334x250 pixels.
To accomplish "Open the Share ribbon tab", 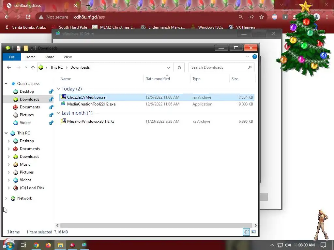I will point(50,57).
